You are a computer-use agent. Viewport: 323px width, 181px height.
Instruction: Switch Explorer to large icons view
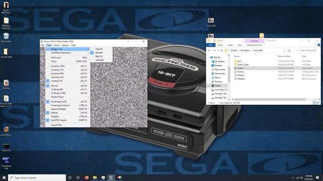pos(318,103)
